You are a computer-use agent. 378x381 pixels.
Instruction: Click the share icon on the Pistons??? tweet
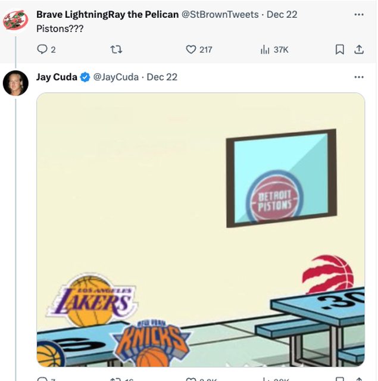tap(359, 50)
